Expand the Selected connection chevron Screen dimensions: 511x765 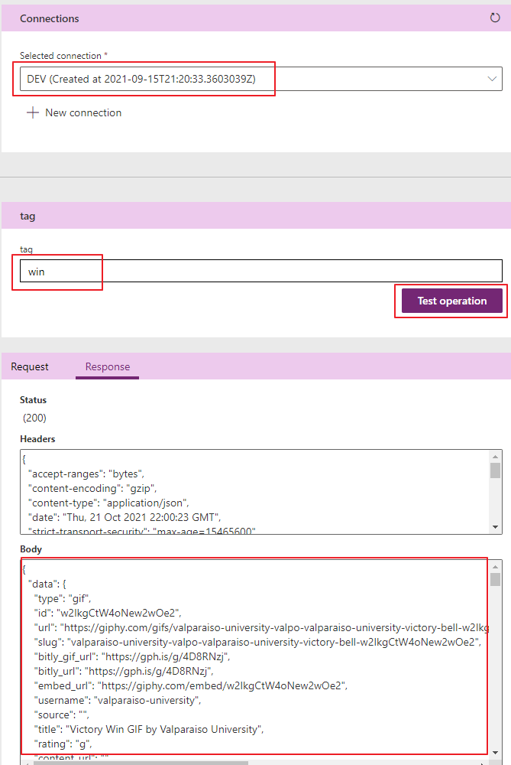coord(492,79)
